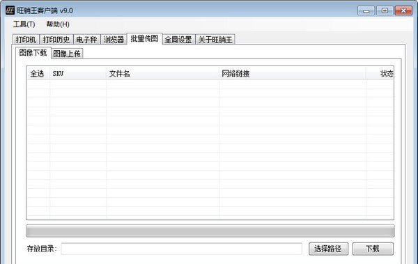
Task: Select the 图像下载 sub-tab
Action: click(33, 52)
